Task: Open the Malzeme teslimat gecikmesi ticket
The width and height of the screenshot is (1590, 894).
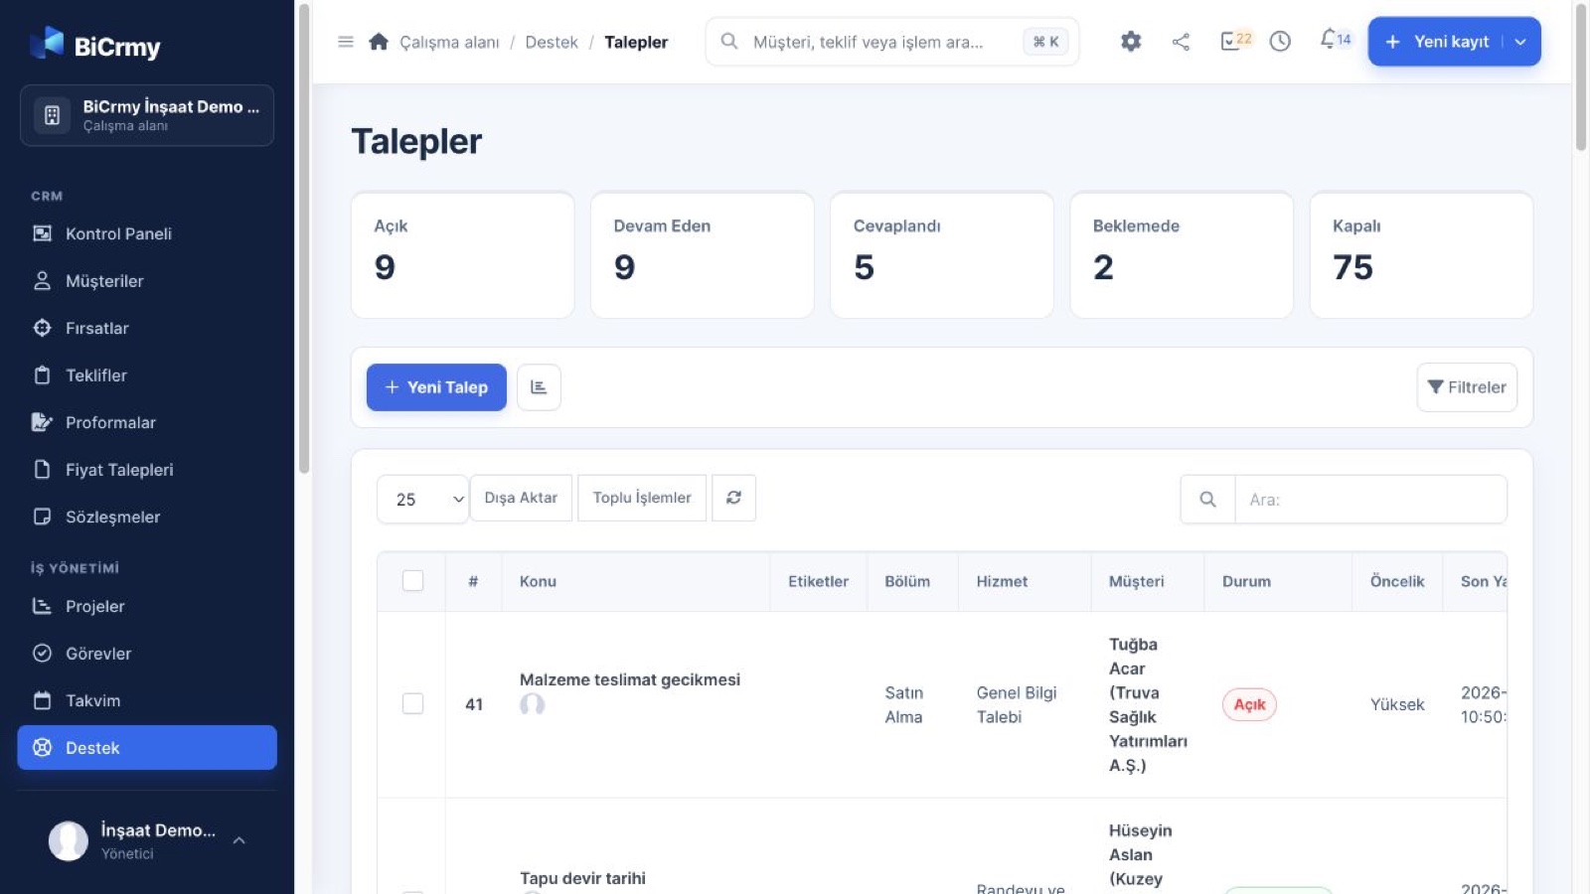Action: pyautogui.click(x=630, y=679)
